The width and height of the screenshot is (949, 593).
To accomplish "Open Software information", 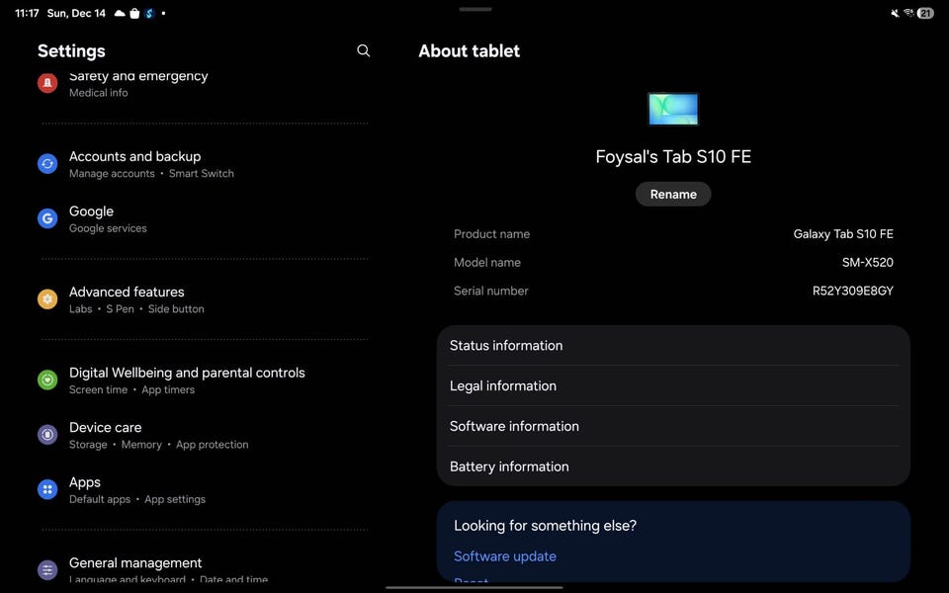I will (673, 427).
